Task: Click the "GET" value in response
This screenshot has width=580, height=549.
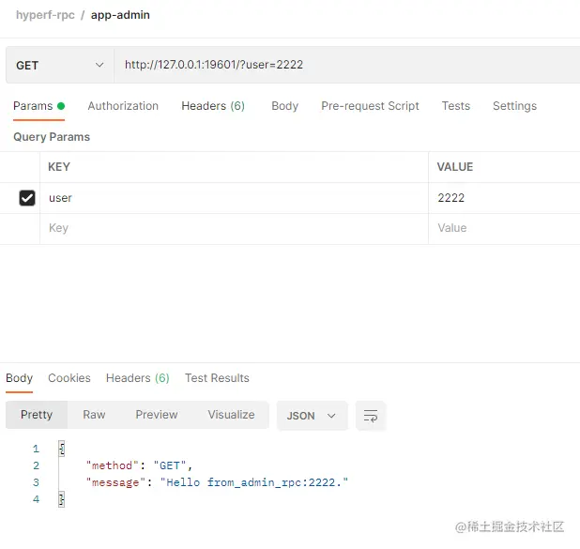Action: (x=170, y=465)
